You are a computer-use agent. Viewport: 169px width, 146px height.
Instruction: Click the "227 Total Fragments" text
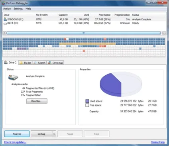click(32, 92)
